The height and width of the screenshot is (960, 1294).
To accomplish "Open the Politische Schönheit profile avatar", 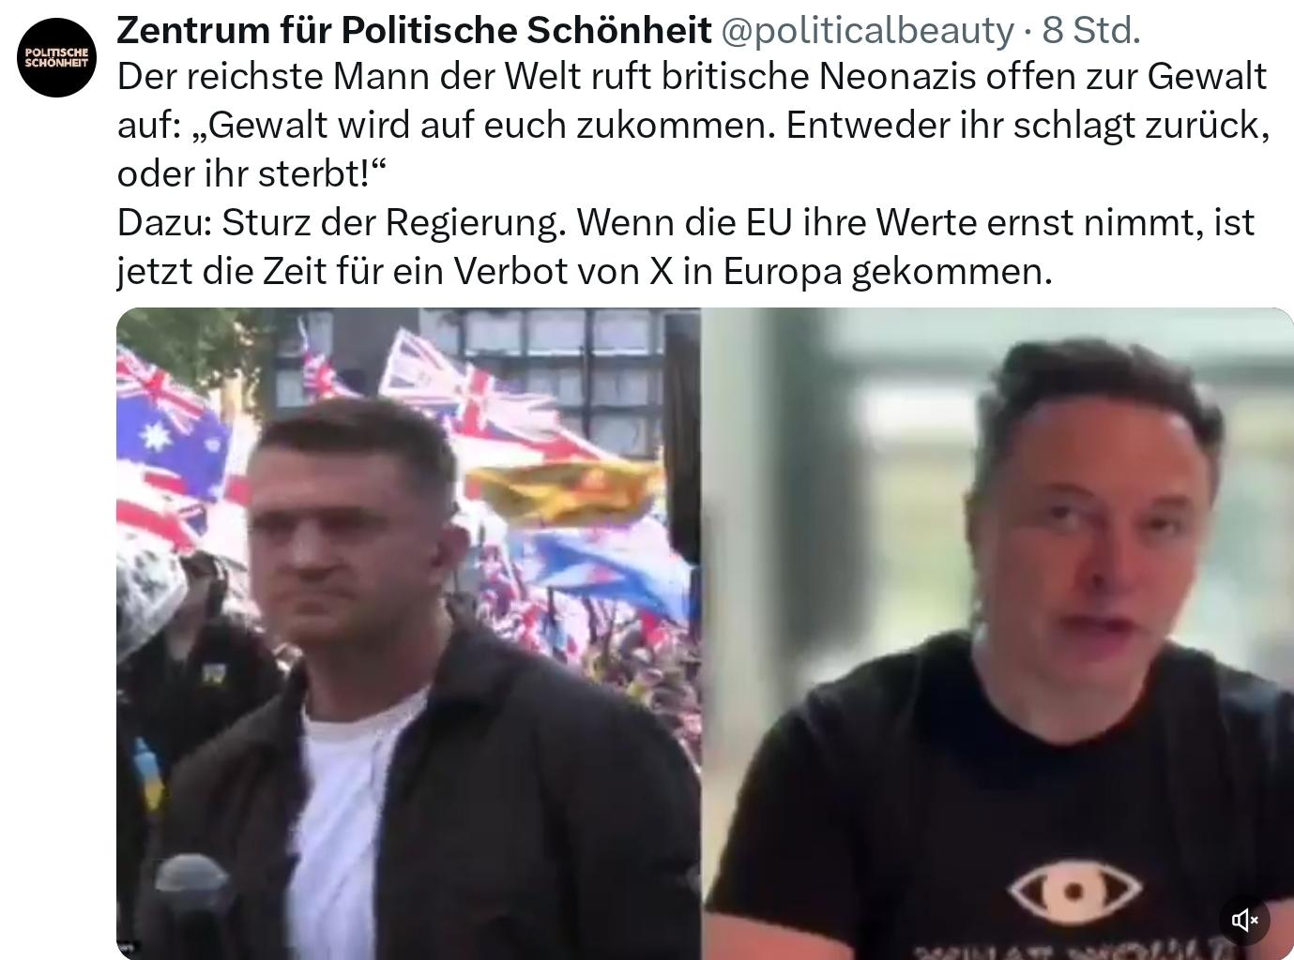I will click(x=57, y=57).
